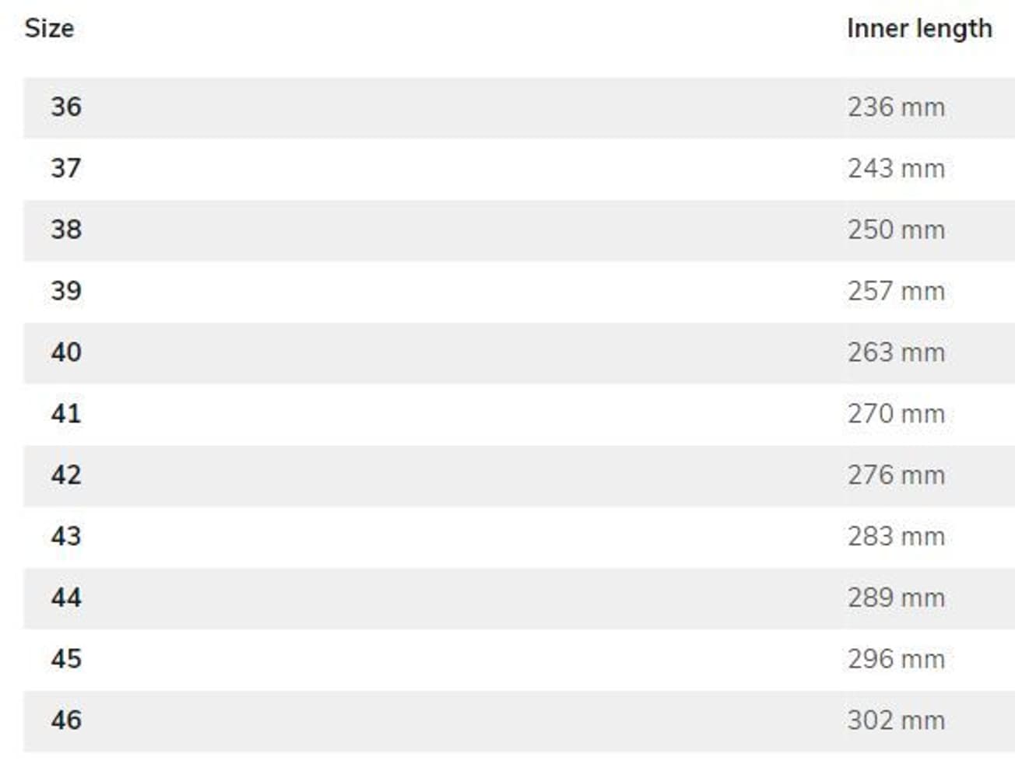Click size 44 in the table
Screen dimensions: 1015x778
[x=66, y=598]
